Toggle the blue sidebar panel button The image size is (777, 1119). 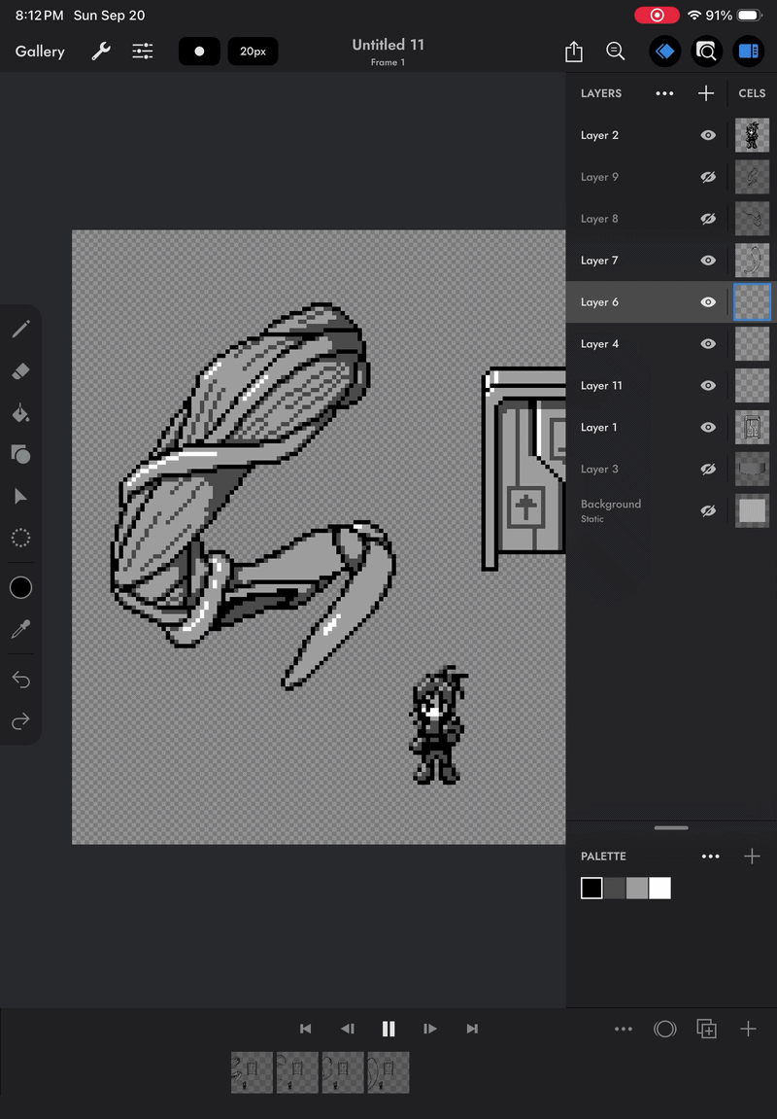749,52
